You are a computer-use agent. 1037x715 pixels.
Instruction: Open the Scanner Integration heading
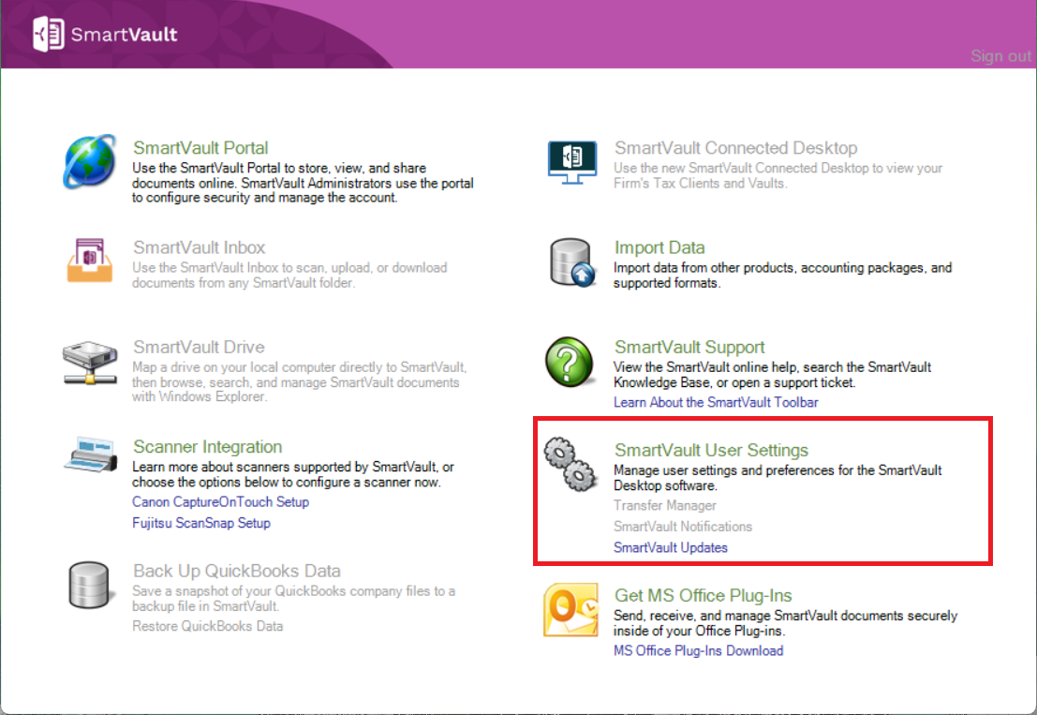pos(208,446)
